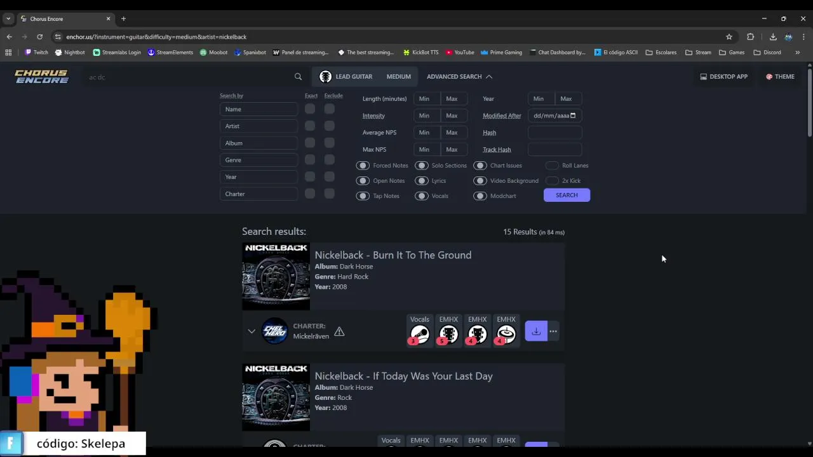Check the Exclude box for Artist

click(x=329, y=126)
